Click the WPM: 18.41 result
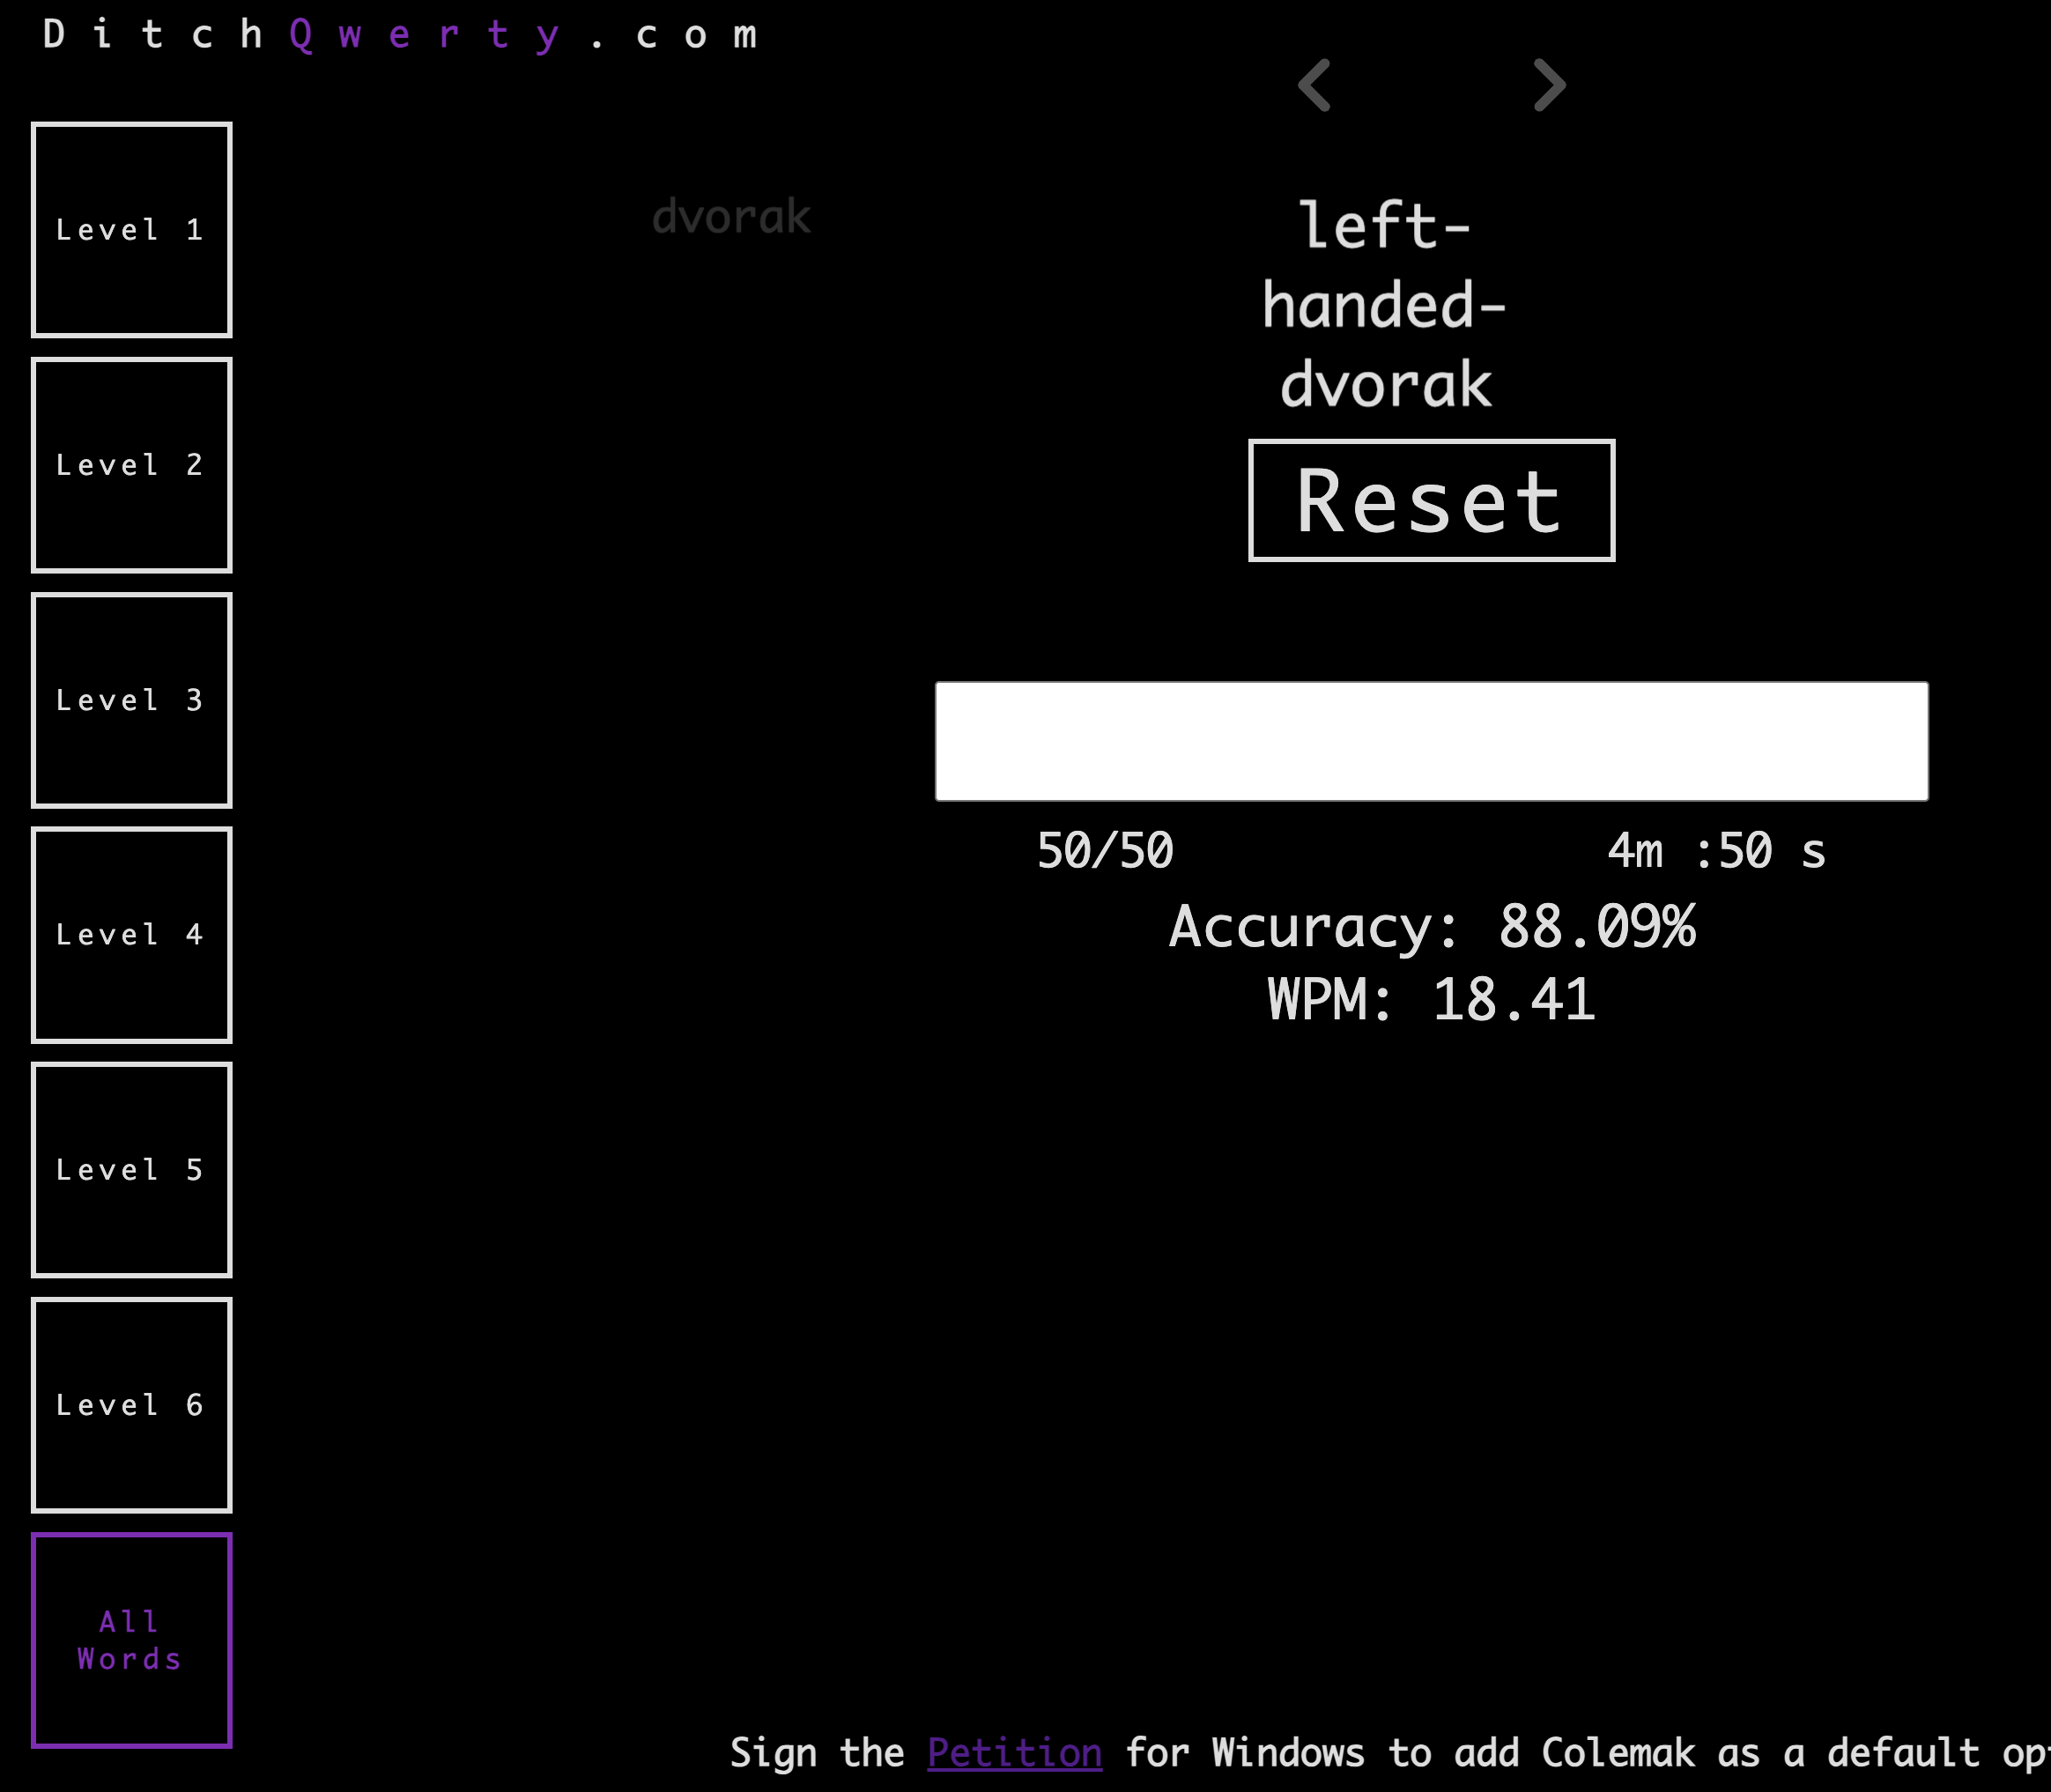Screen dimensions: 2051x1792 pos(1431,999)
